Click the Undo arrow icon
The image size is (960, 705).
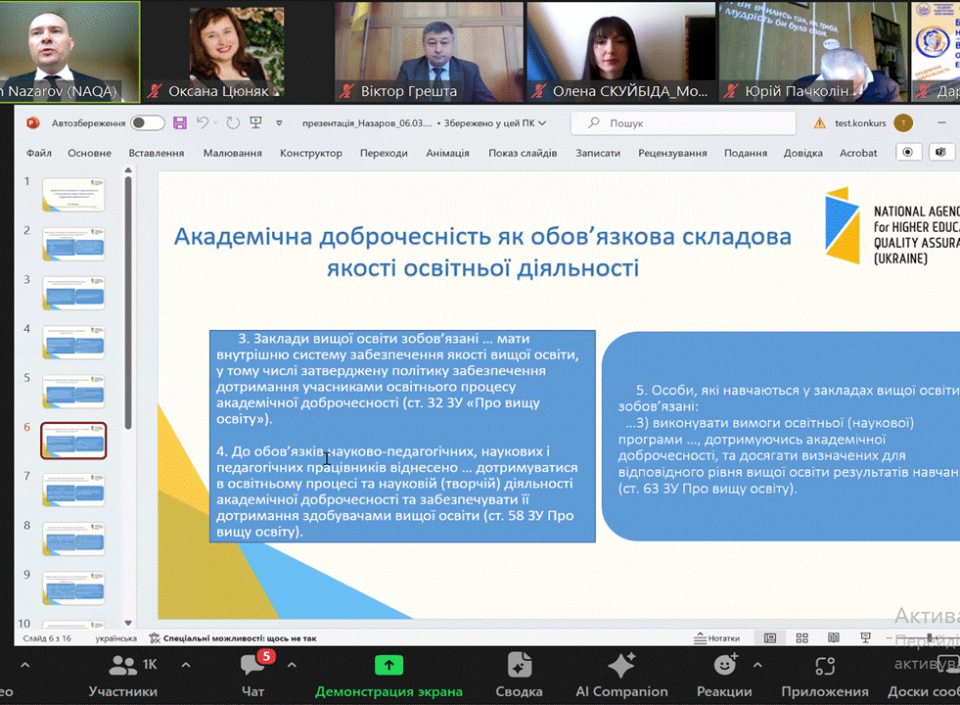click(x=203, y=123)
